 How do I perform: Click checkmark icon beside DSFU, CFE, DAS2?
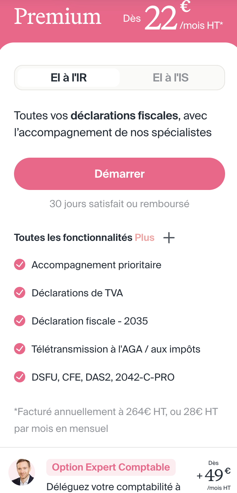click(x=20, y=377)
